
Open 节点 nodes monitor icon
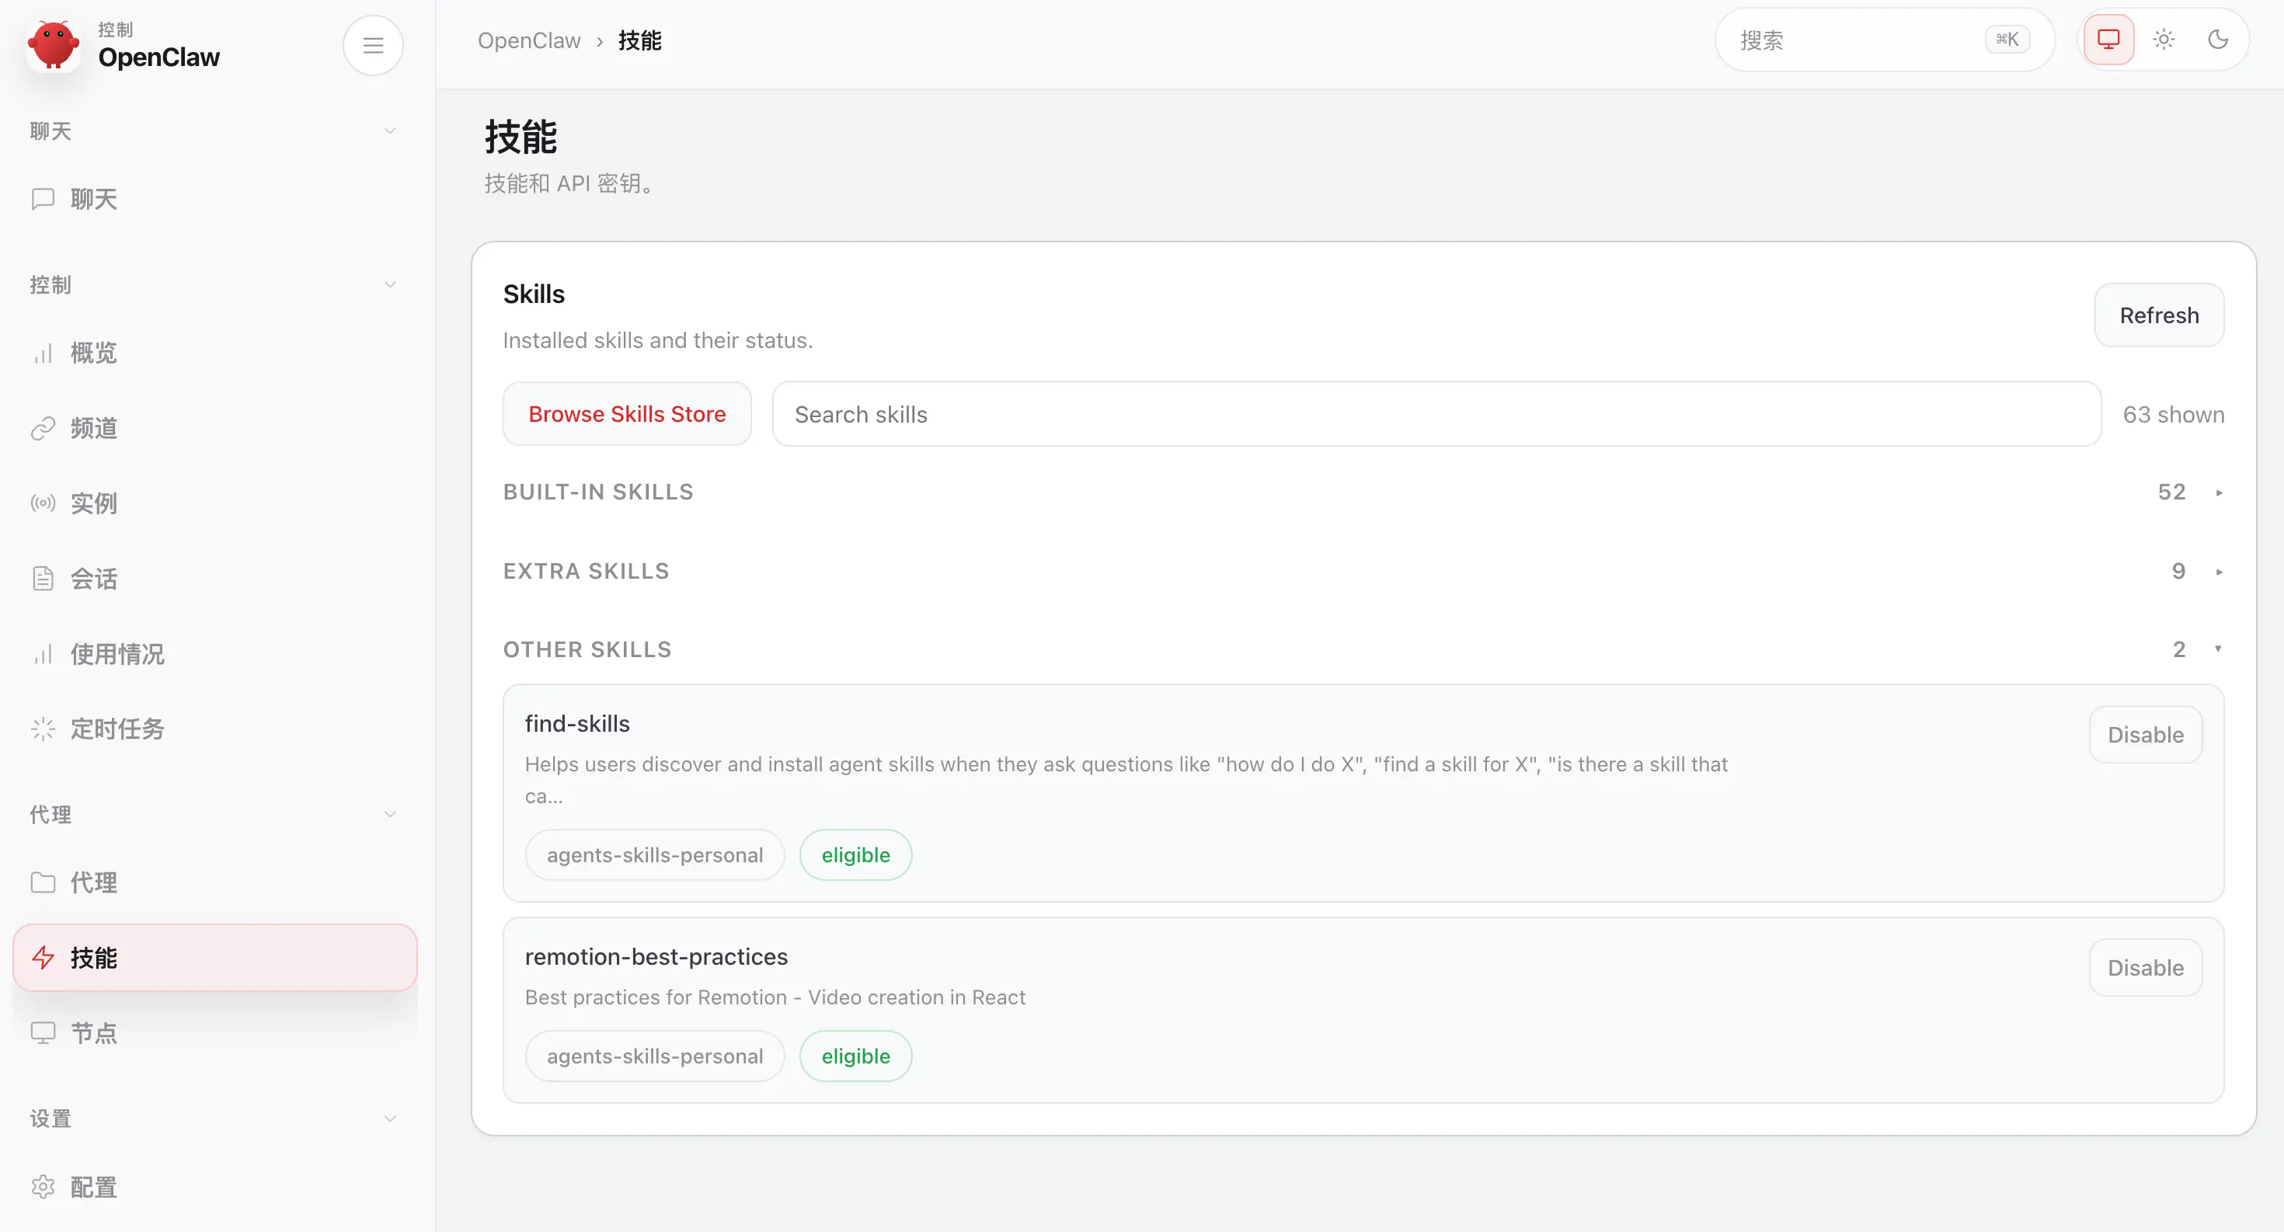point(43,1033)
